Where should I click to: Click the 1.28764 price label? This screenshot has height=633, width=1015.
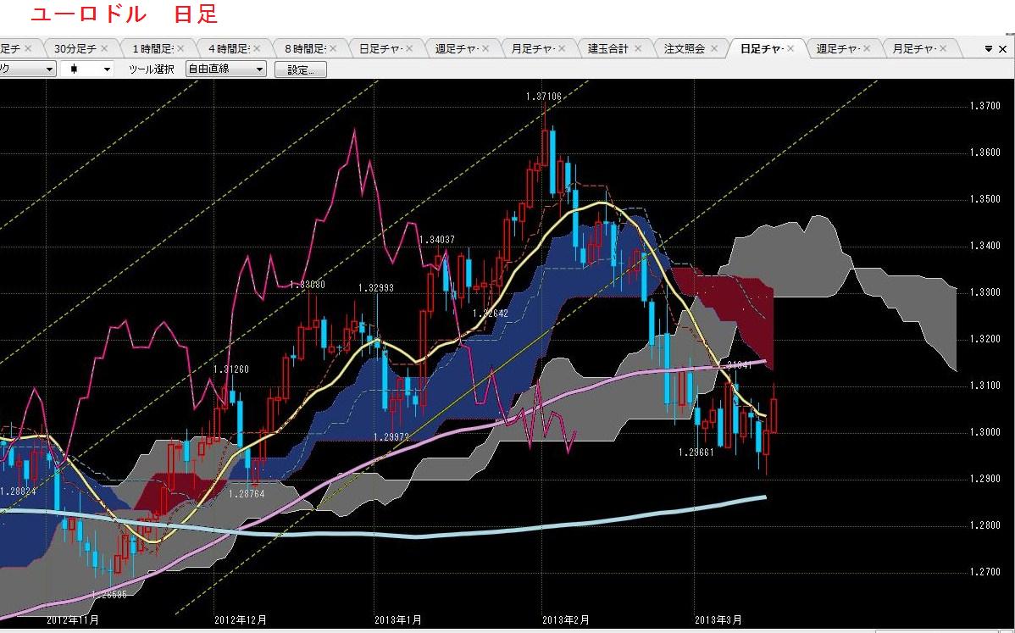tap(247, 494)
